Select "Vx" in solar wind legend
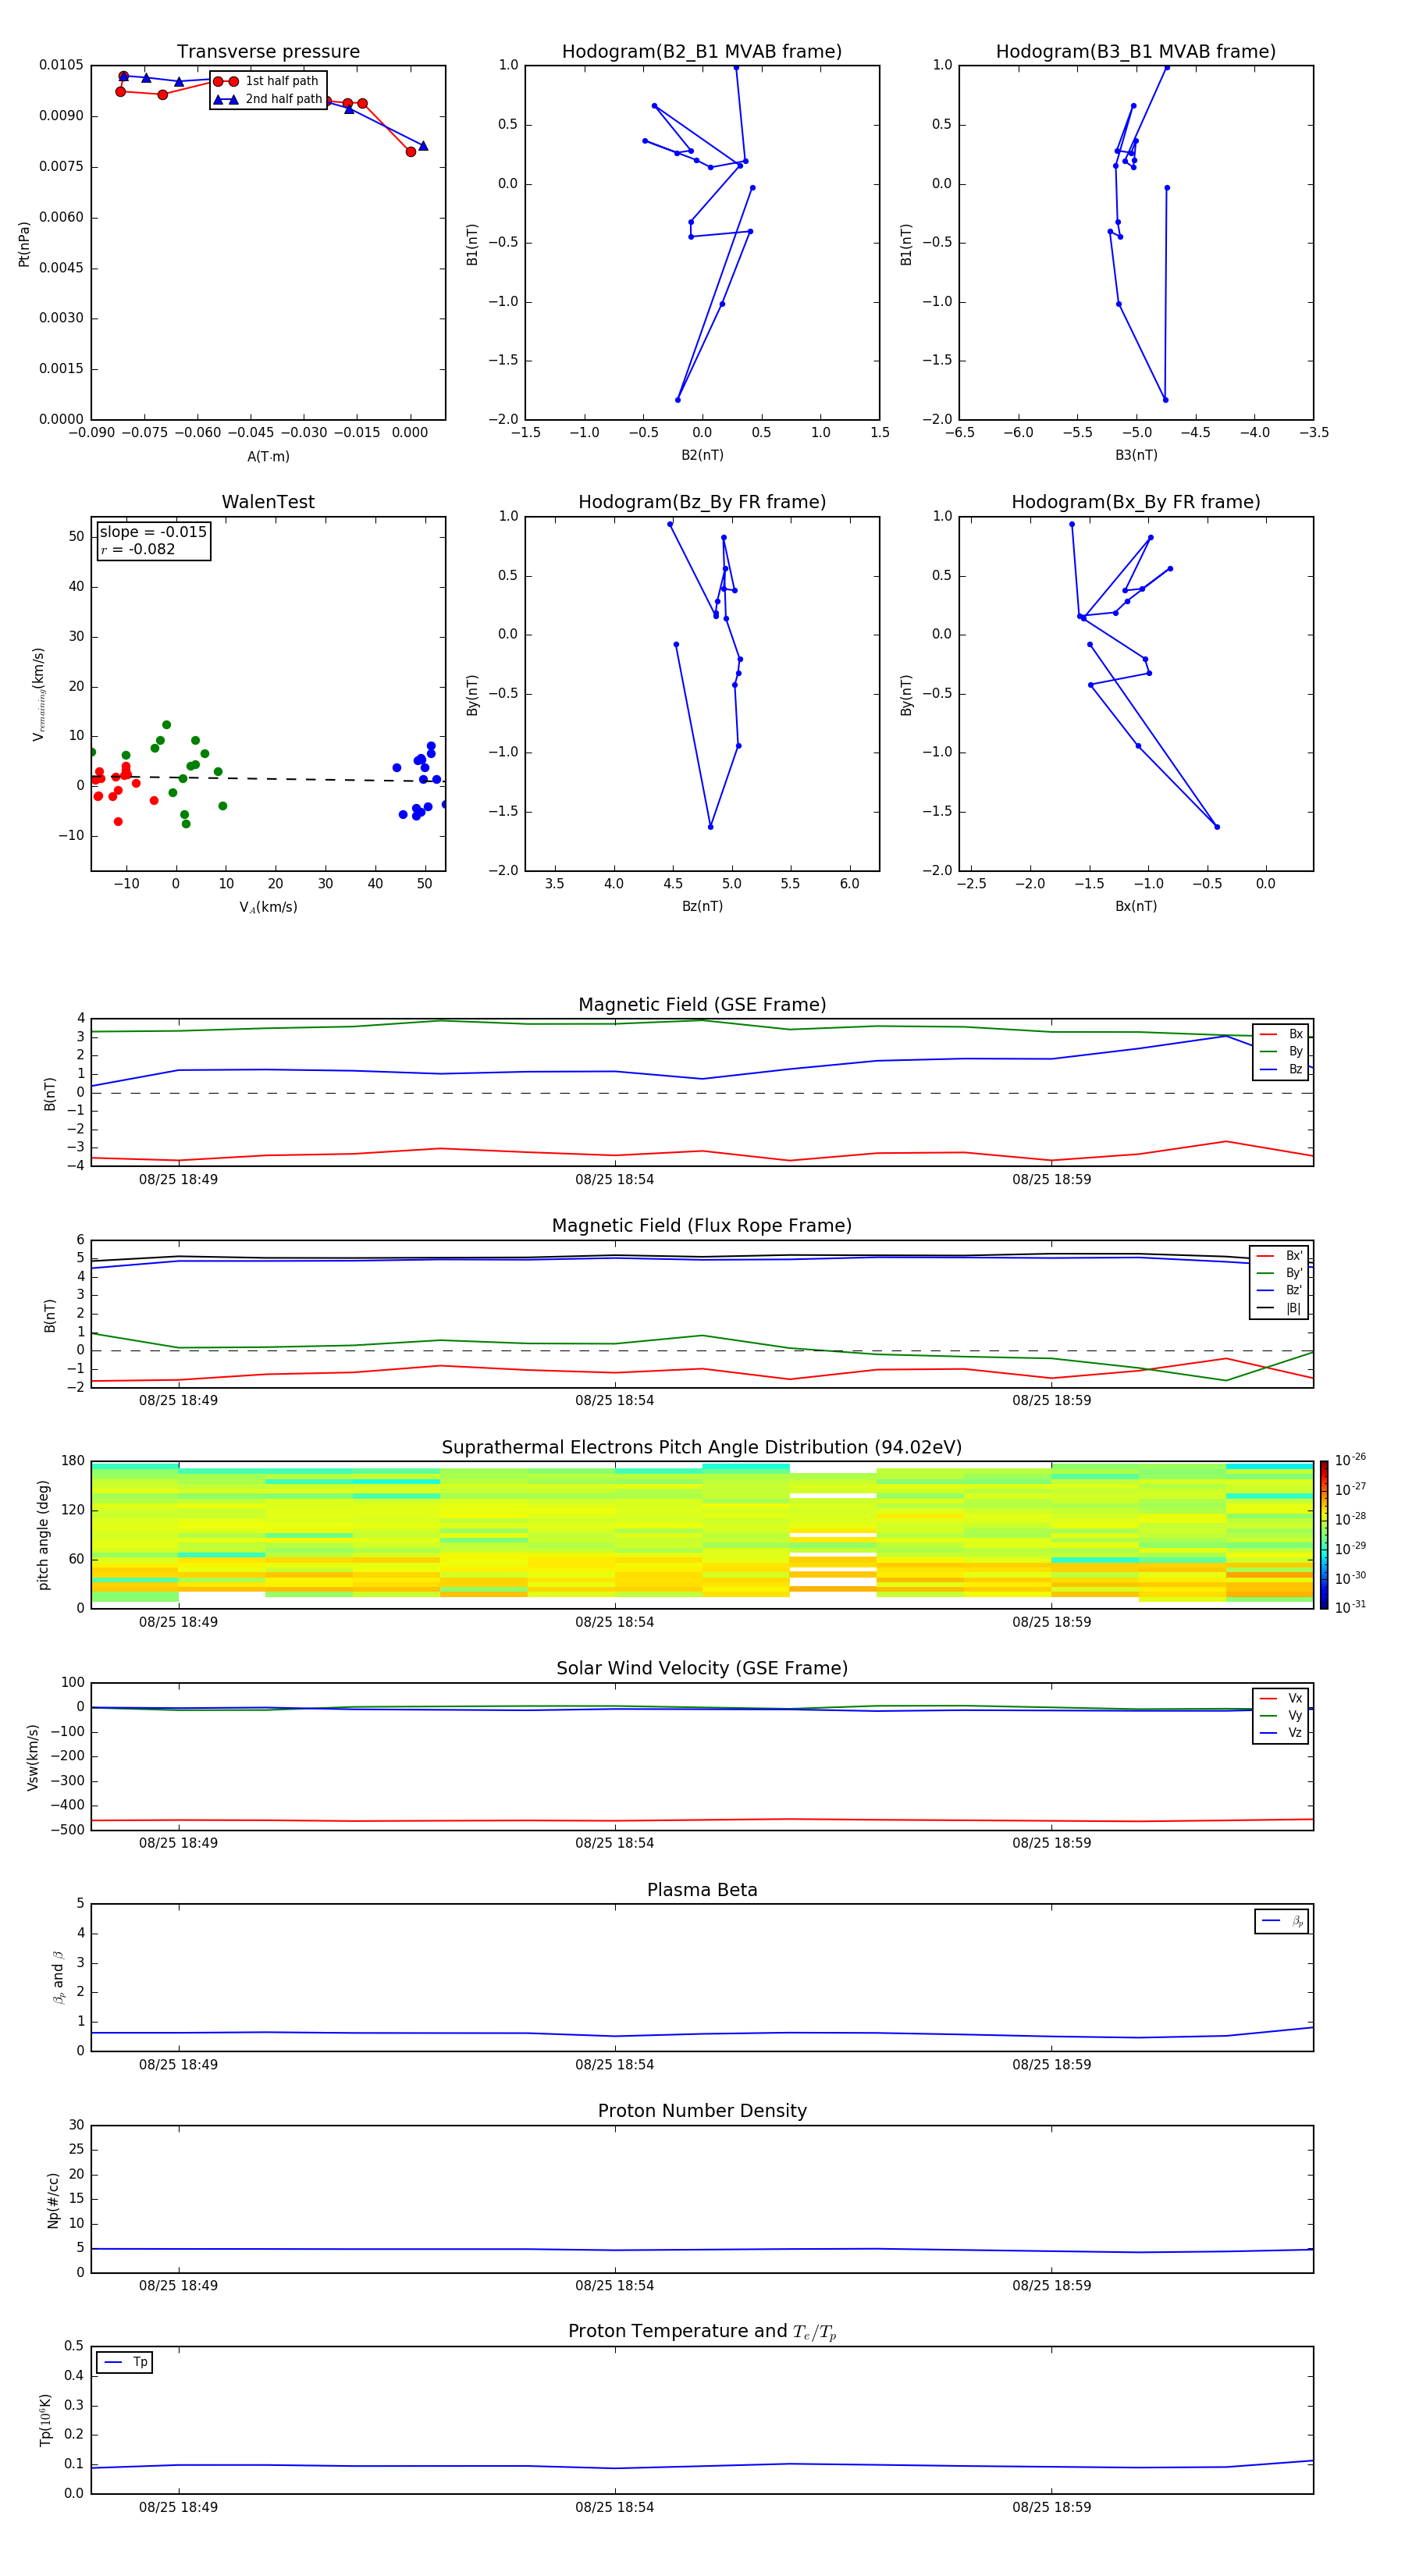 point(1282,1698)
